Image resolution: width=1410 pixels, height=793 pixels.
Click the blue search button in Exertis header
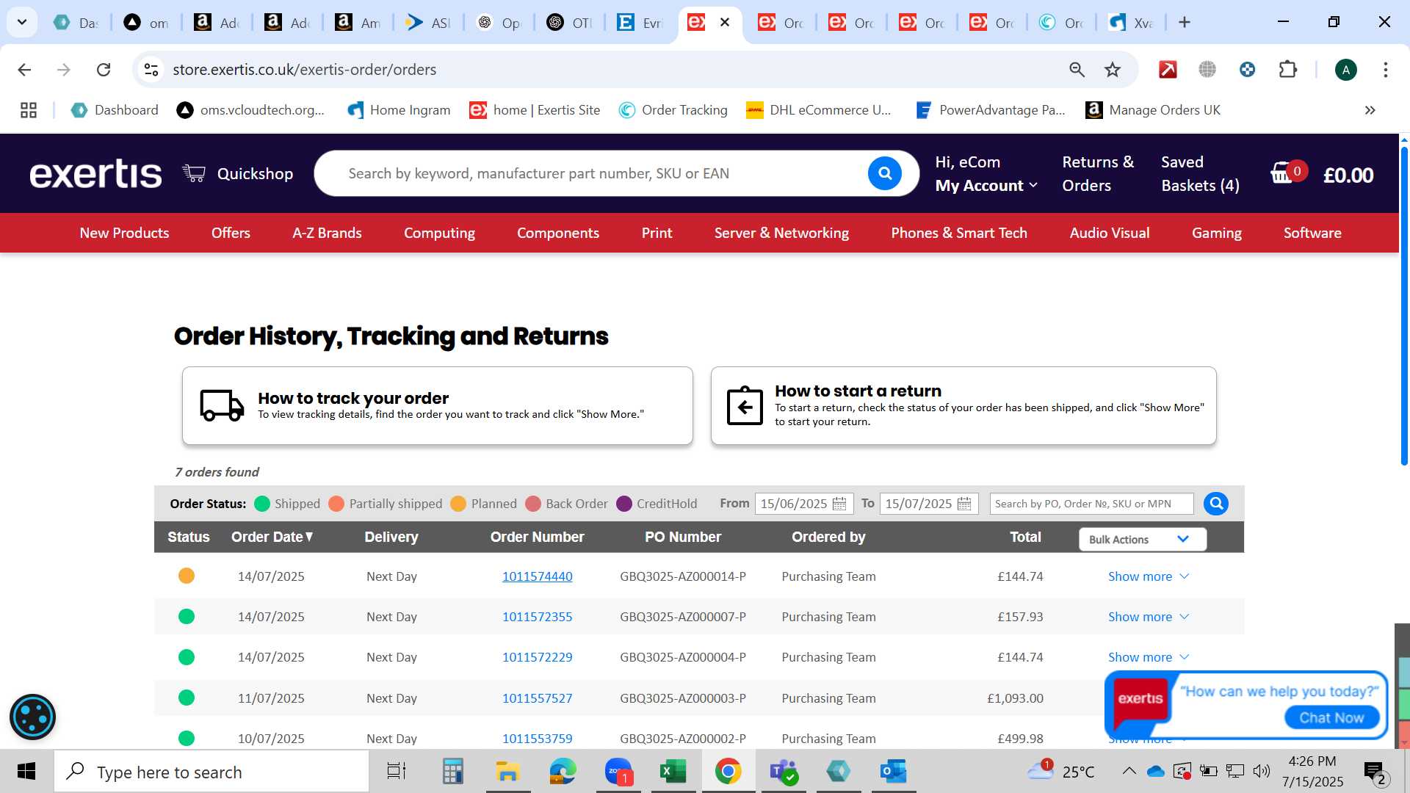coord(884,173)
